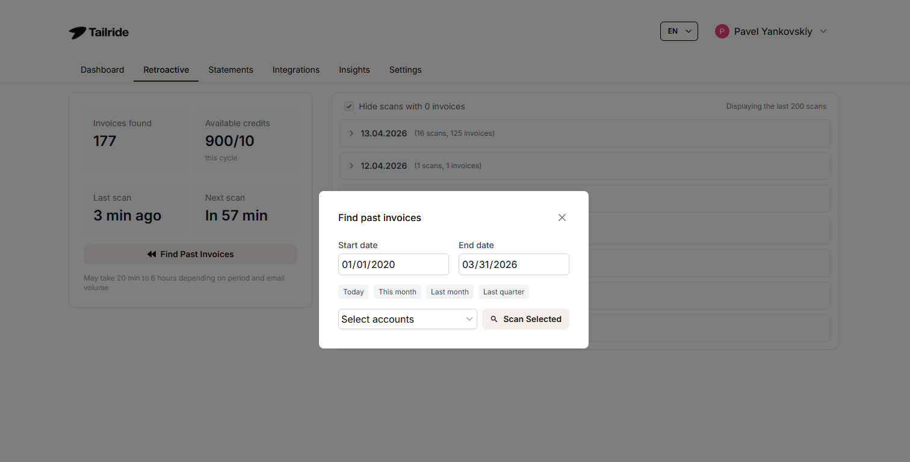The image size is (910, 462).
Task: Click the user avatar circle
Action: coord(722,31)
